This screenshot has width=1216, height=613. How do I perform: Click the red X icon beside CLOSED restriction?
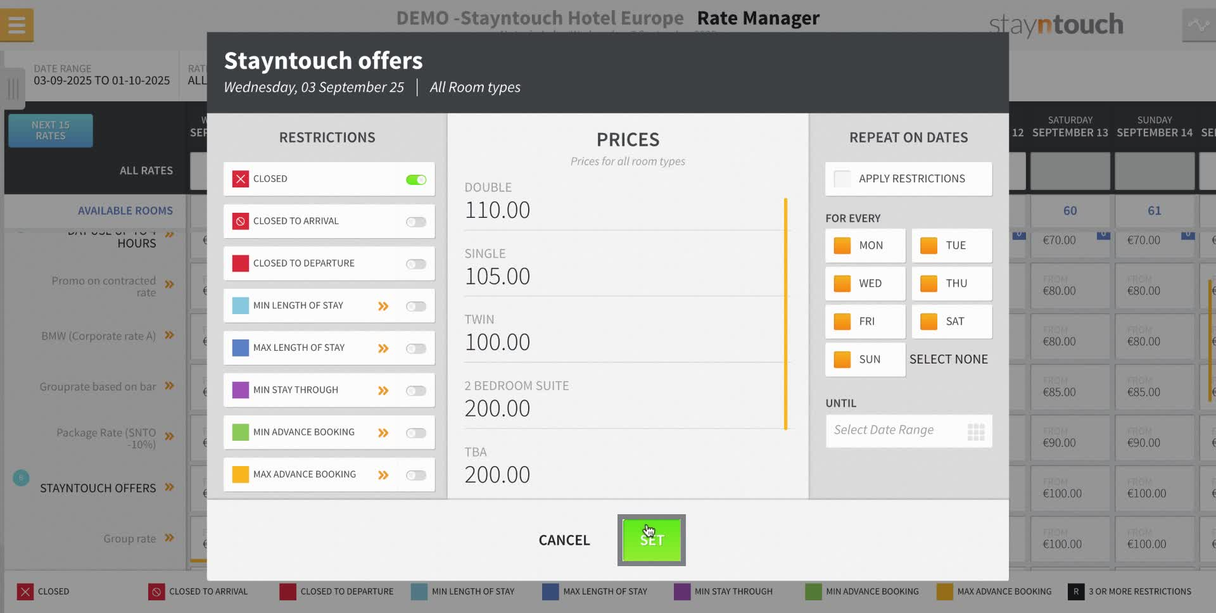(241, 179)
